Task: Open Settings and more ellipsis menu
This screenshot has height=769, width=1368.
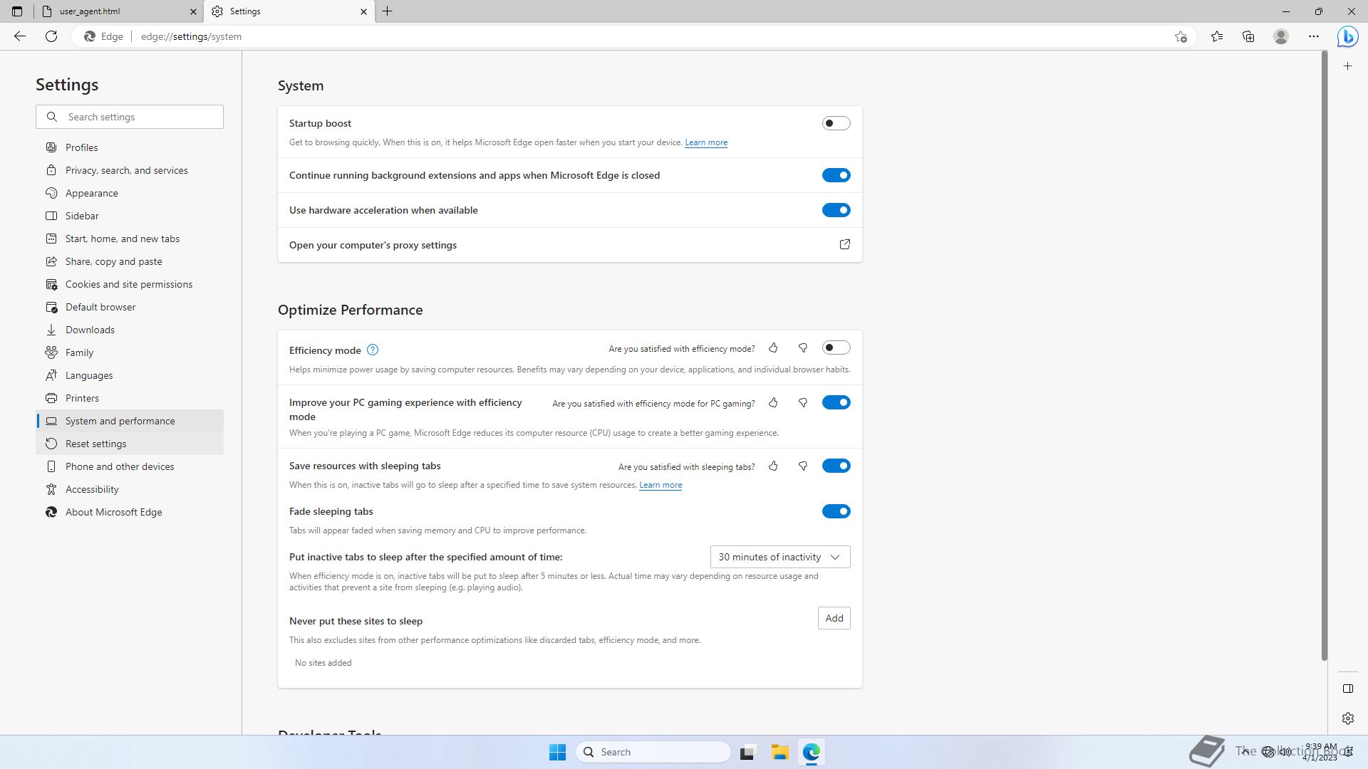Action: (x=1314, y=36)
